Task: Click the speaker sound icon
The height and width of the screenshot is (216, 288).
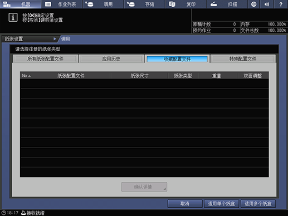Action: pyautogui.click(x=267, y=4)
